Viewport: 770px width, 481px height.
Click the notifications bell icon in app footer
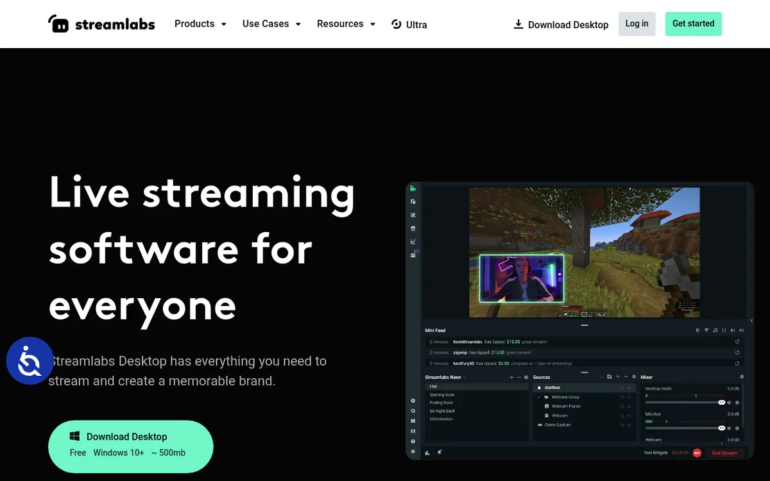tap(440, 452)
